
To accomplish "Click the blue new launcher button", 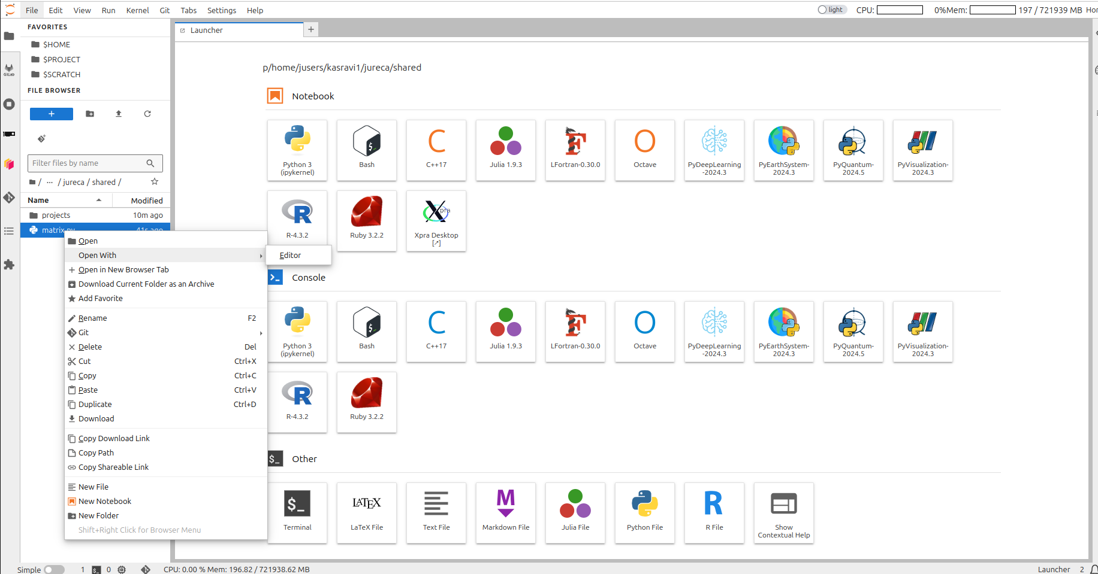I will 52,114.
